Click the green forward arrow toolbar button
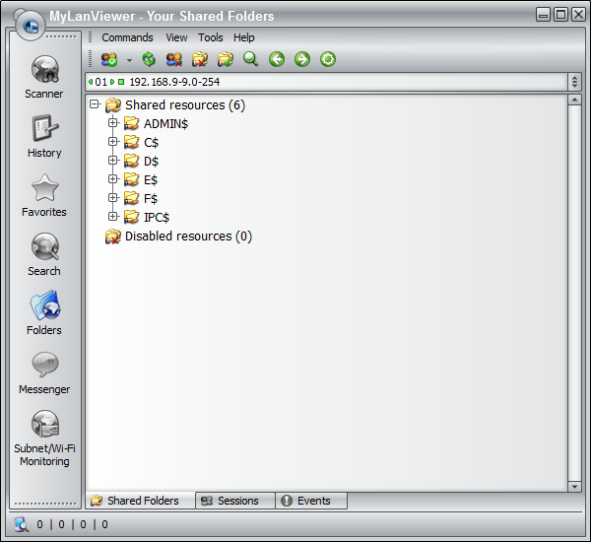The image size is (591, 542). click(302, 60)
